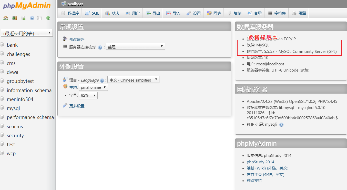This screenshot has width=347, height=190.
Task: Select the groupbytest database
Action: [x=20, y=81]
